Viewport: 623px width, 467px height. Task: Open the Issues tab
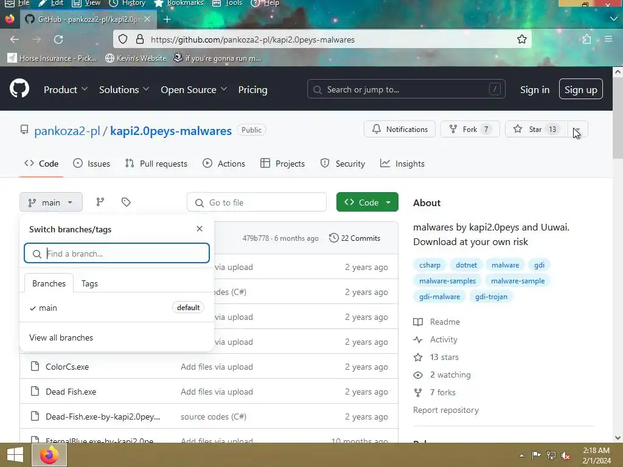(x=91, y=164)
